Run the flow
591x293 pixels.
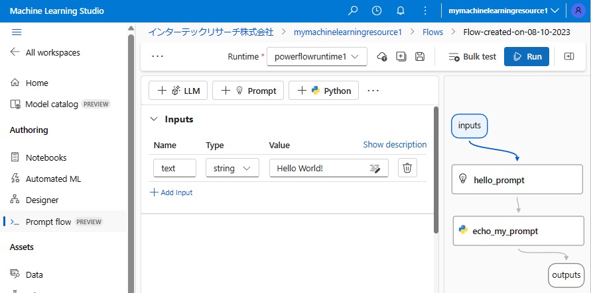pyautogui.click(x=527, y=57)
